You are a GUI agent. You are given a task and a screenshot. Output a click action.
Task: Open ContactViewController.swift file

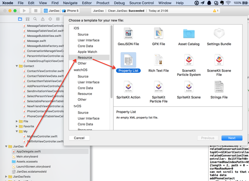45,71
